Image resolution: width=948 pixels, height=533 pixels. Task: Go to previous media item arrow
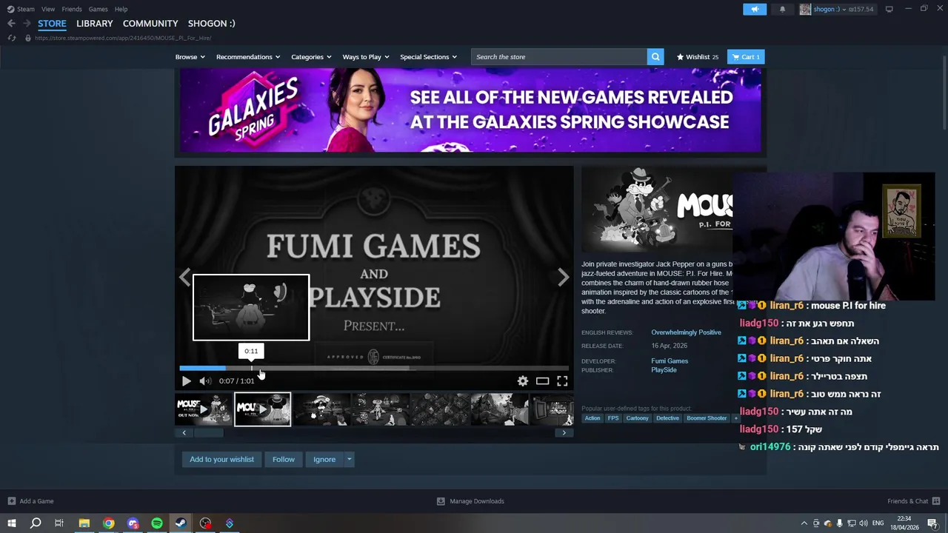point(184,277)
